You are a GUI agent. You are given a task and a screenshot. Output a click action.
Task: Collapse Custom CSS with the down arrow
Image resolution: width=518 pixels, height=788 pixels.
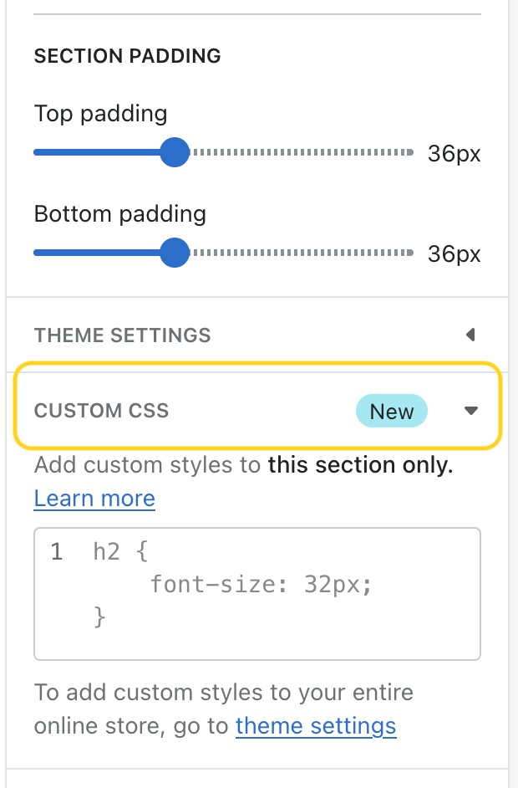471,411
